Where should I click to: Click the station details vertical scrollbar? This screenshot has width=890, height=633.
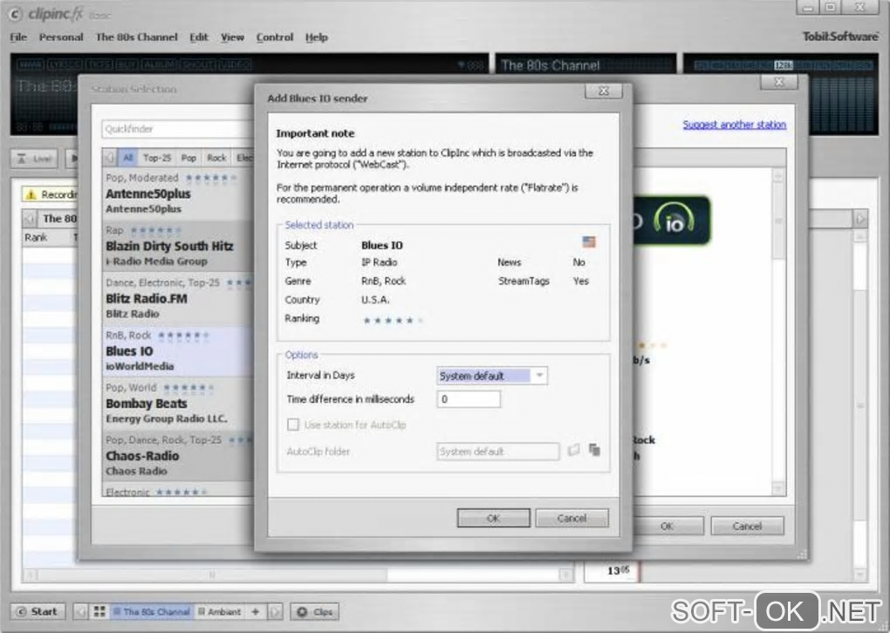[778, 331]
